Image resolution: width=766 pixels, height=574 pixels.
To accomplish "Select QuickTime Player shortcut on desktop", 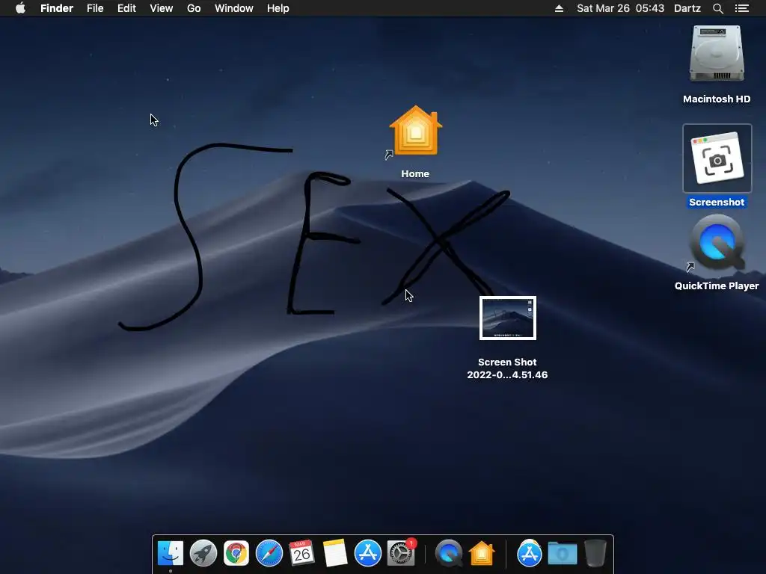I will click(x=717, y=244).
